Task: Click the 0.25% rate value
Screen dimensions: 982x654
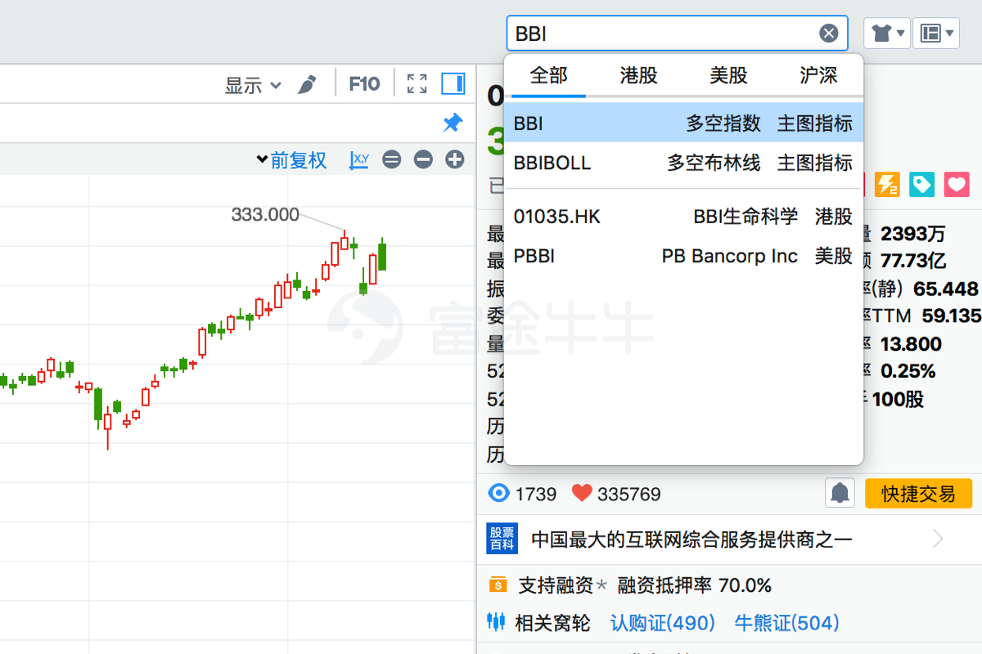Action: coord(908,371)
